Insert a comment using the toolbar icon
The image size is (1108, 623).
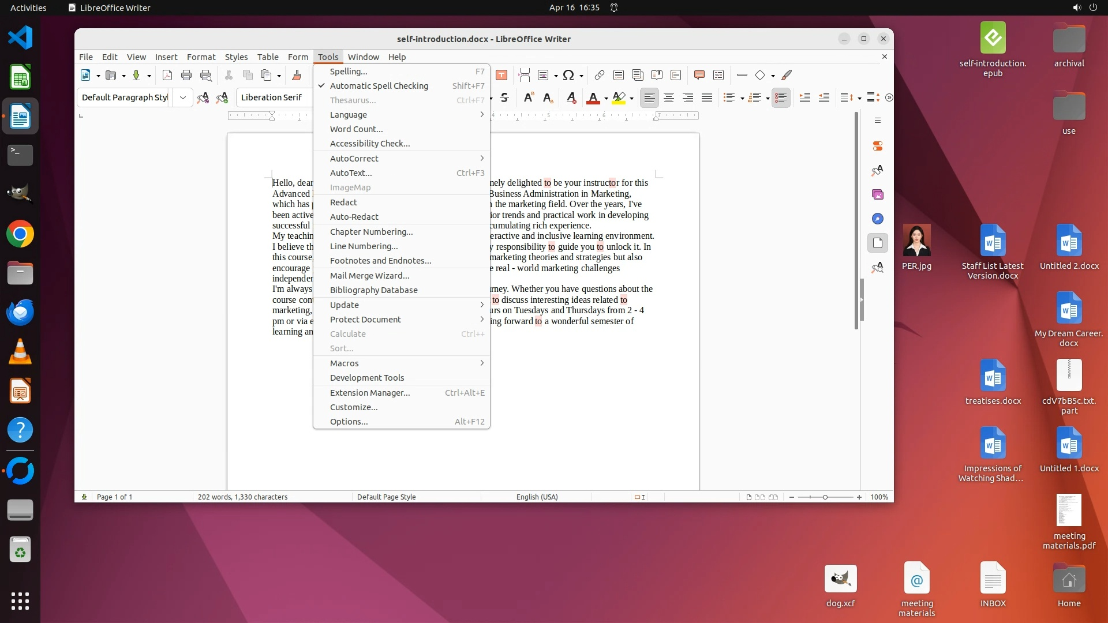[x=699, y=75]
